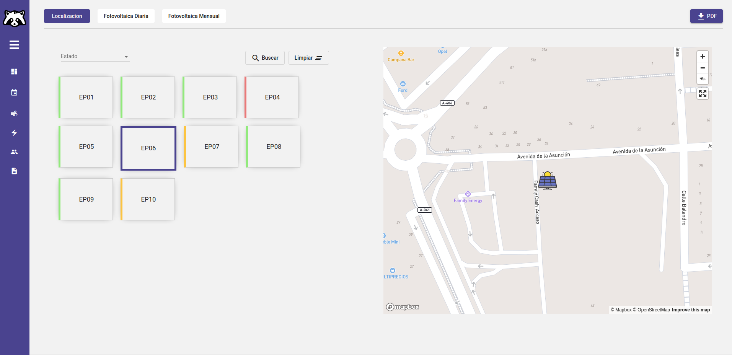Download the PDF report

coord(706,16)
